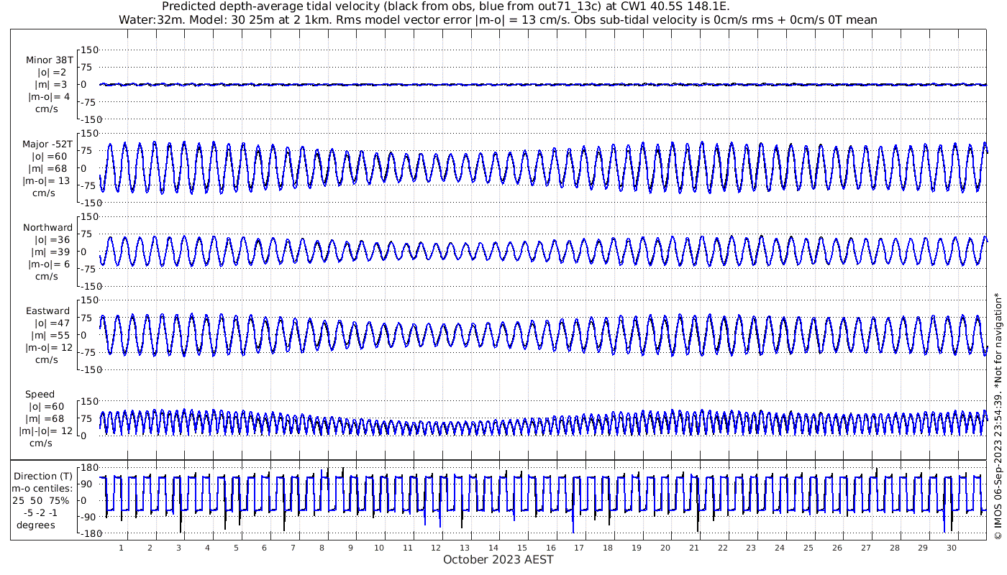The height and width of the screenshot is (575, 1007).
Task: Click '|m| =68' in the Major panel
Action: coord(49,169)
